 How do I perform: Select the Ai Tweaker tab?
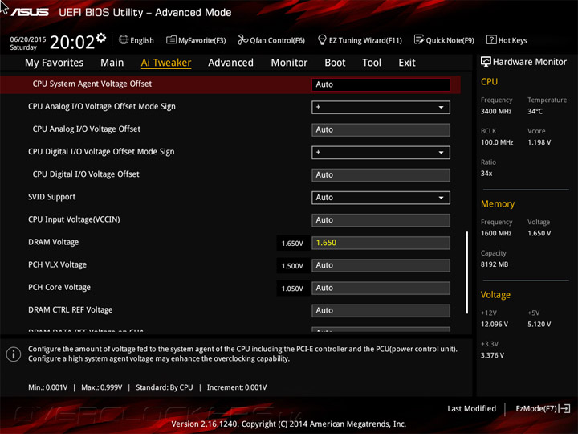pyautogui.click(x=166, y=63)
